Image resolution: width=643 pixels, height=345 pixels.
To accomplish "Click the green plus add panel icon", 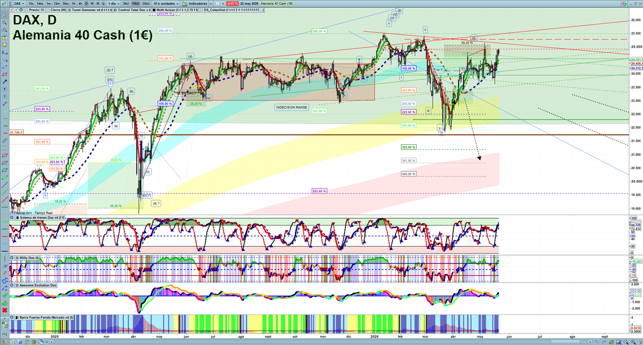I will 16,10.
